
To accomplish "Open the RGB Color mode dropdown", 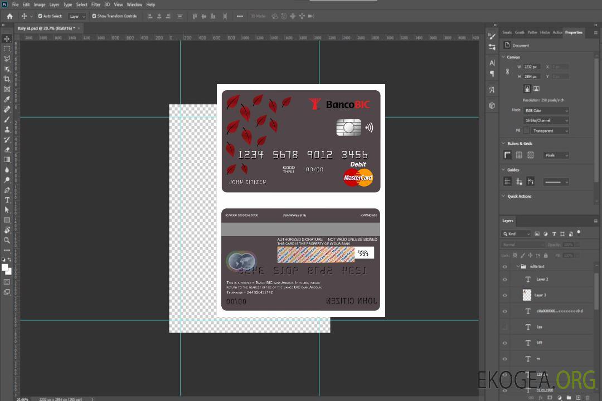I will [546, 110].
